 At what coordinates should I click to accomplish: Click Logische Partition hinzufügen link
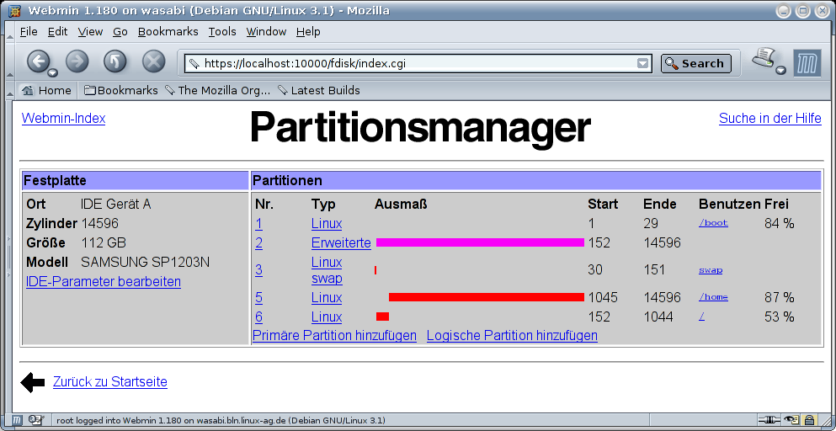pyautogui.click(x=512, y=336)
